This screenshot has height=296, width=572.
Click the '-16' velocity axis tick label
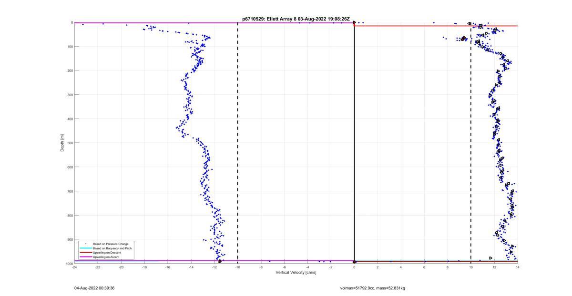168,267
